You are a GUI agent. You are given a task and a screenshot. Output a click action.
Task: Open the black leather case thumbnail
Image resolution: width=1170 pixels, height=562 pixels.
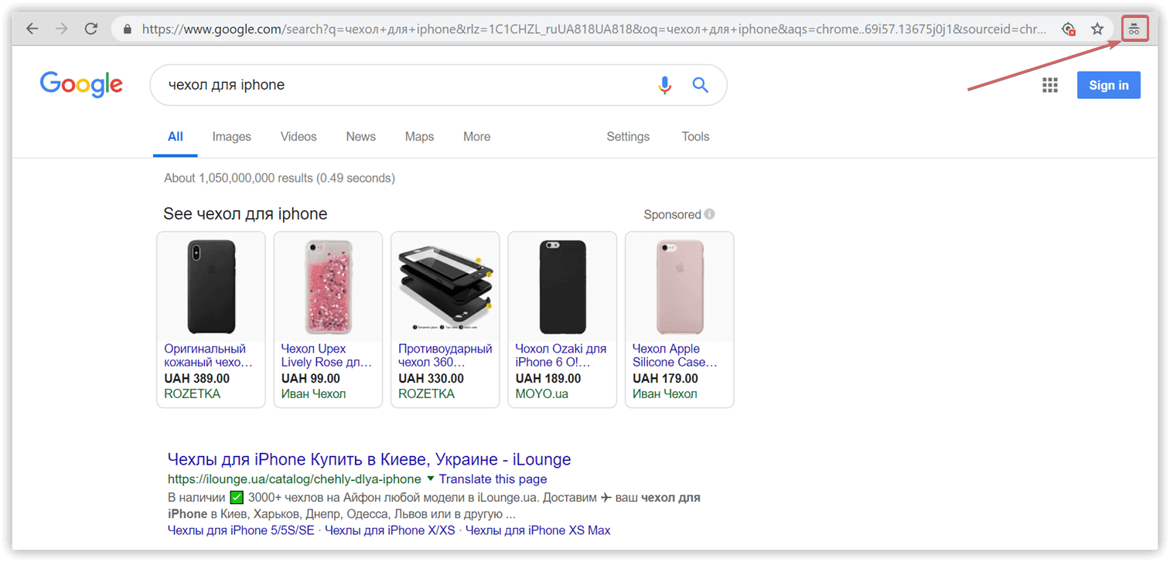click(x=211, y=287)
